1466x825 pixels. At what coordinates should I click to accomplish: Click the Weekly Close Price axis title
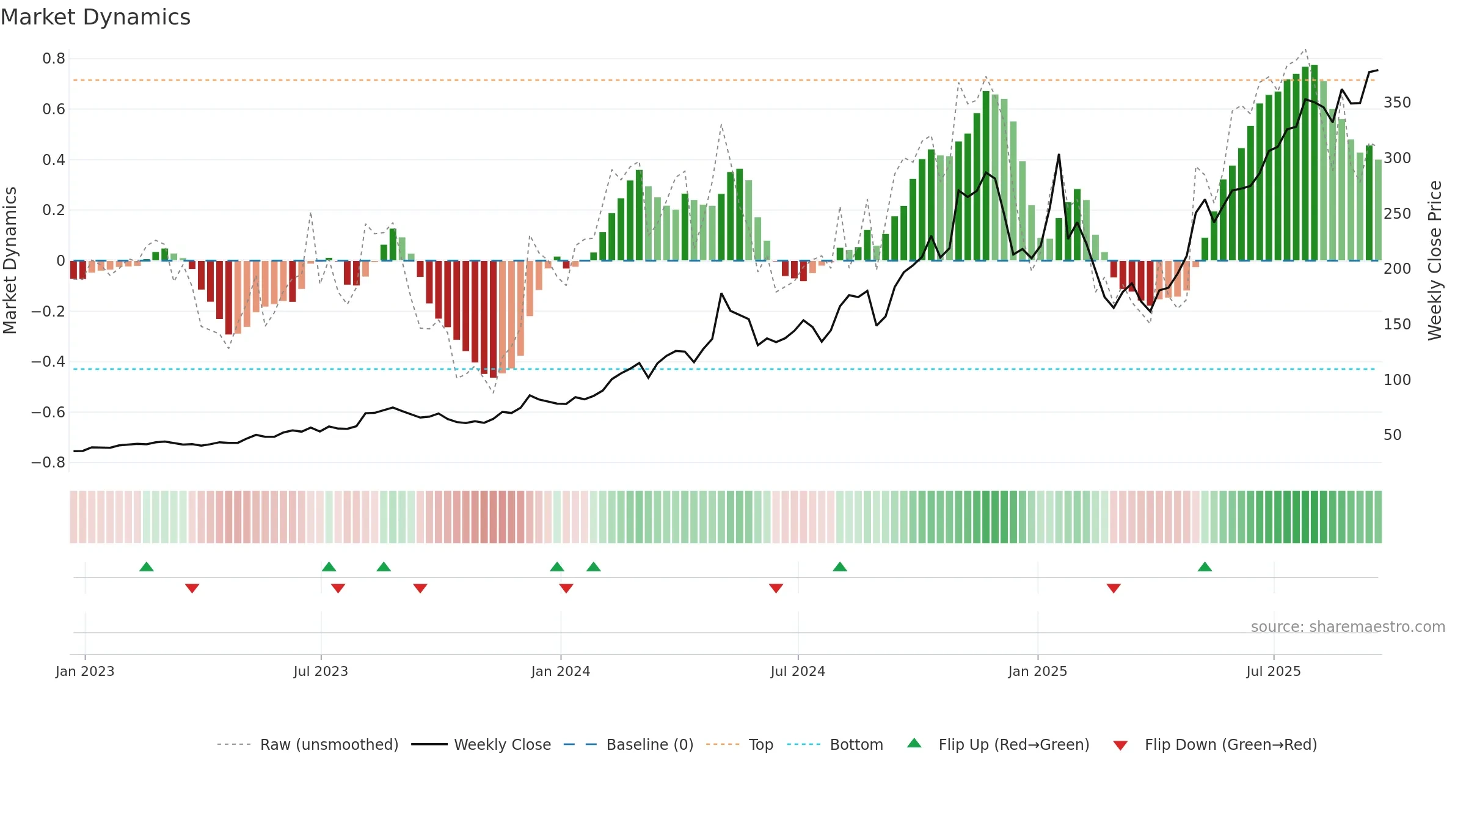point(1435,260)
